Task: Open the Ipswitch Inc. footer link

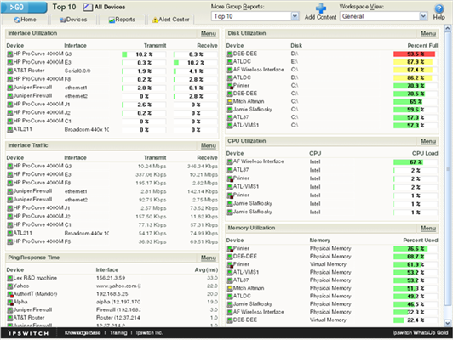Action: [150, 333]
